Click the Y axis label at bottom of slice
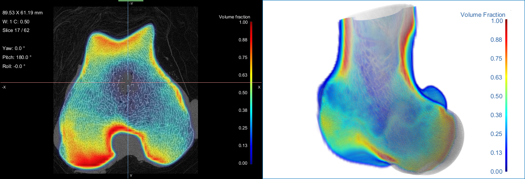This screenshot has height=179, width=525. pos(131,175)
